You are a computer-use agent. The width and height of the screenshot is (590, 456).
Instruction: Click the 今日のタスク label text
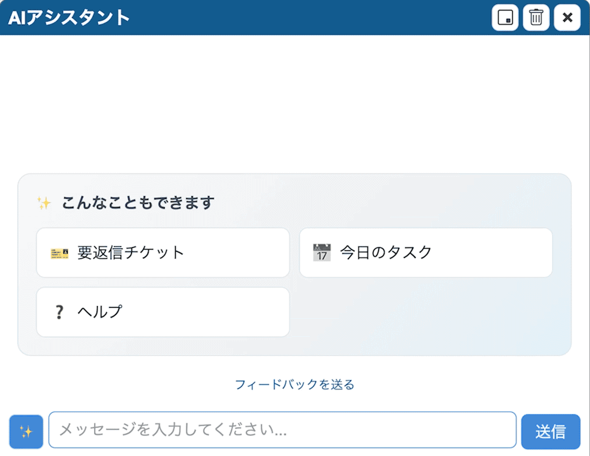point(386,253)
